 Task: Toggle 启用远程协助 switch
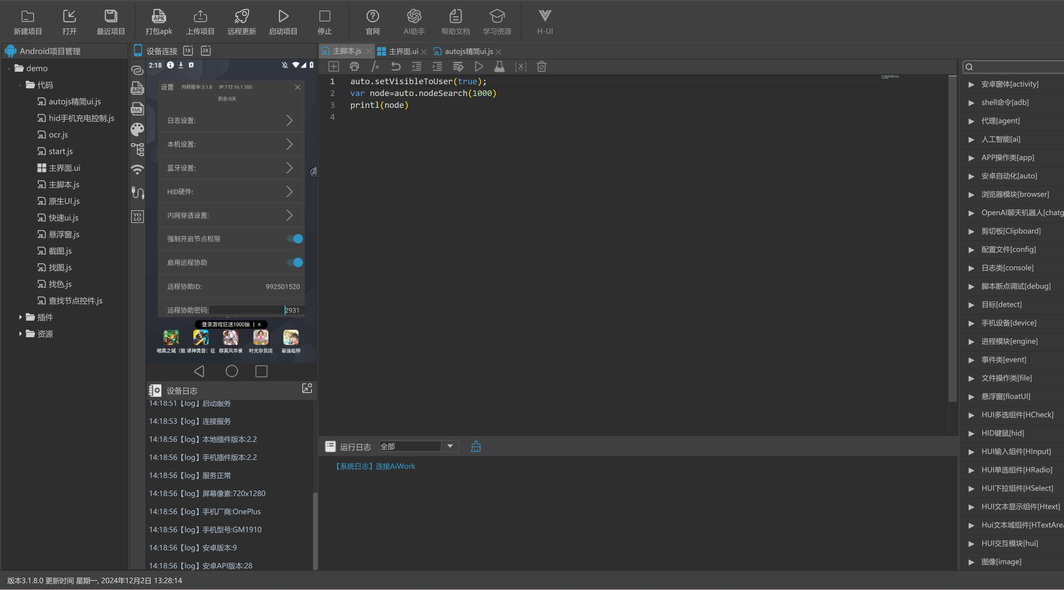[x=295, y=263]
